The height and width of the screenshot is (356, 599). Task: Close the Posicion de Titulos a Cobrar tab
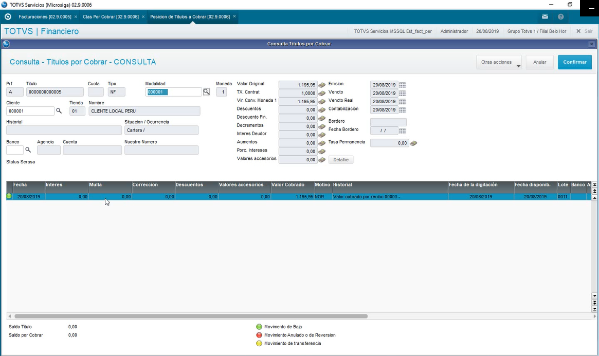pyautogui.click(x=234, y=16)
